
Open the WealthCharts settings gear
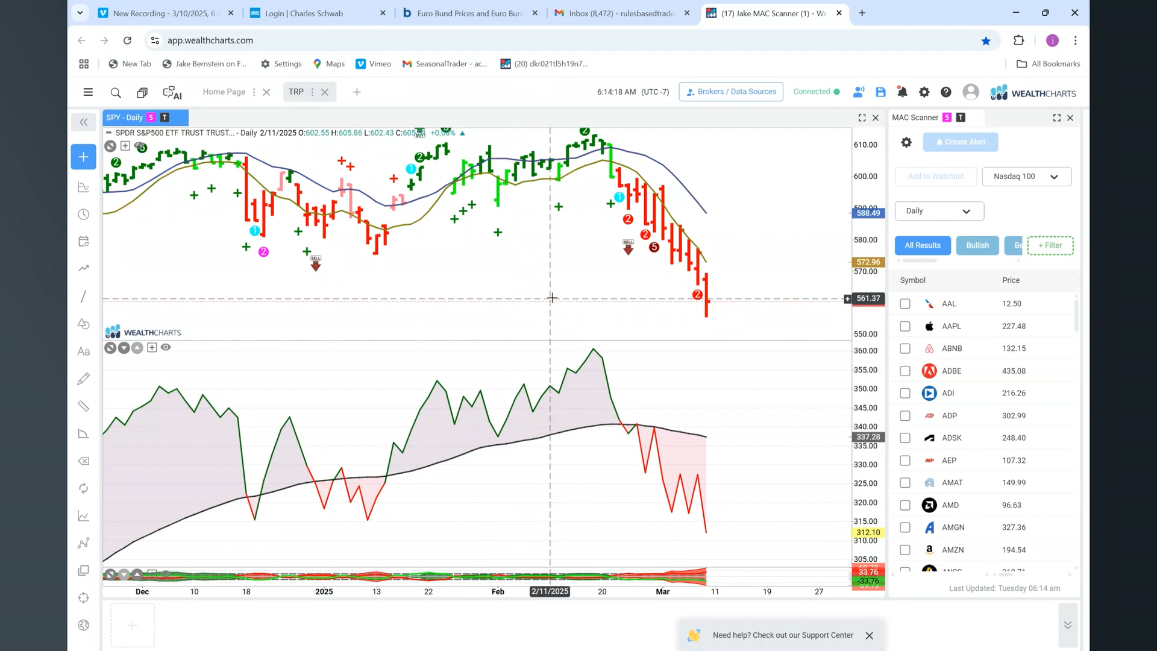click(x=924, y=92)
